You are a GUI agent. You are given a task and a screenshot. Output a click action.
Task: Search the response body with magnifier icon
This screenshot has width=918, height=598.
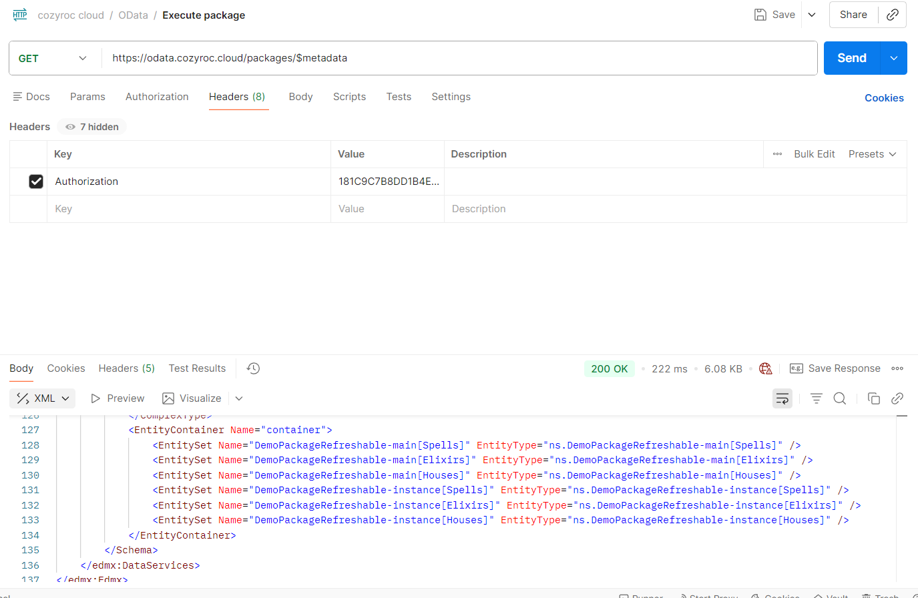(840, 398)
